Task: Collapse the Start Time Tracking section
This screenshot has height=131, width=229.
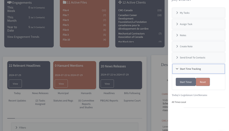Action: tap(198, 69)
